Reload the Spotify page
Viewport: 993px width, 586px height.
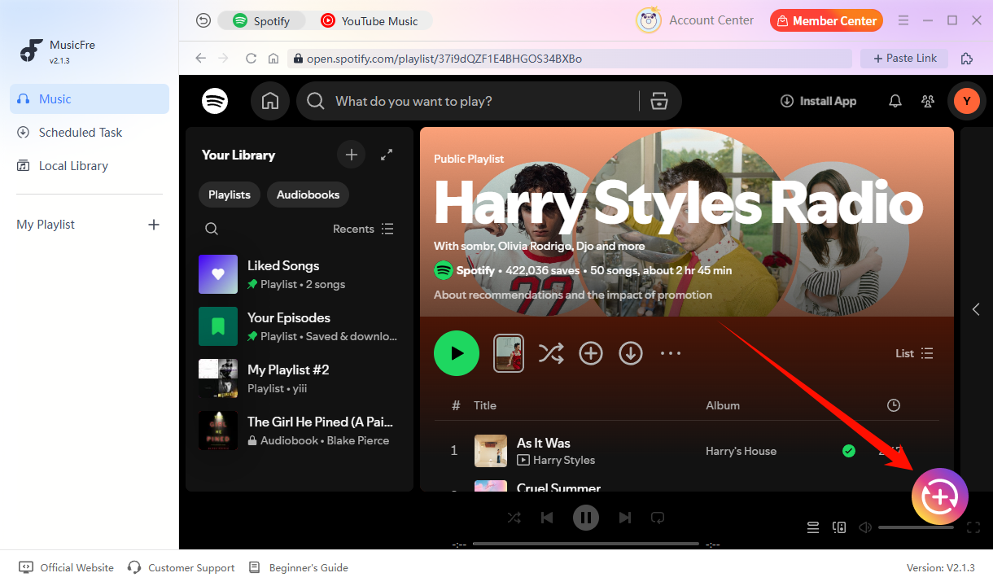click(251, 59)
